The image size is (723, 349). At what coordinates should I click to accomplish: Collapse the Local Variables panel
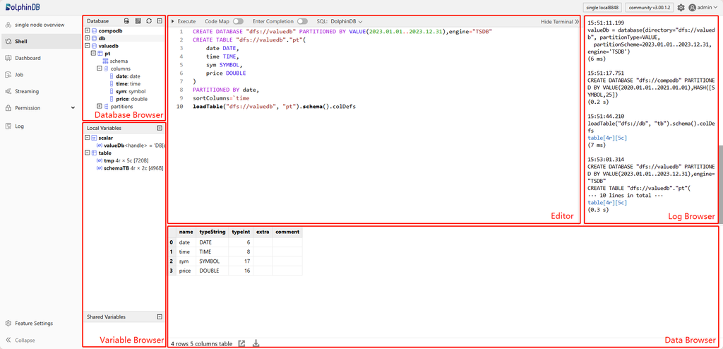coord(160,128)
